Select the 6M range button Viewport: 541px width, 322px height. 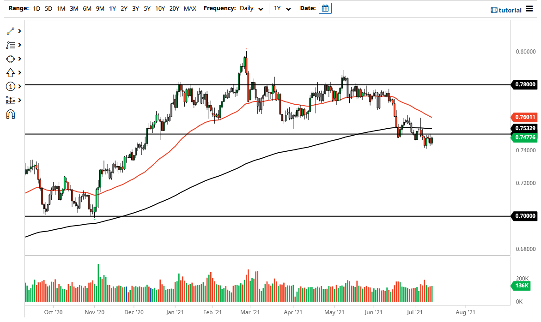[86, 8]
